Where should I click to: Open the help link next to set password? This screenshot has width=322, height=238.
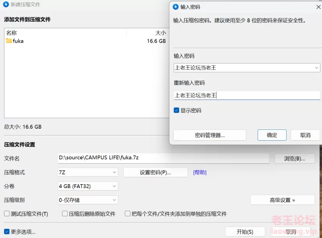click(x=200, y=172)
